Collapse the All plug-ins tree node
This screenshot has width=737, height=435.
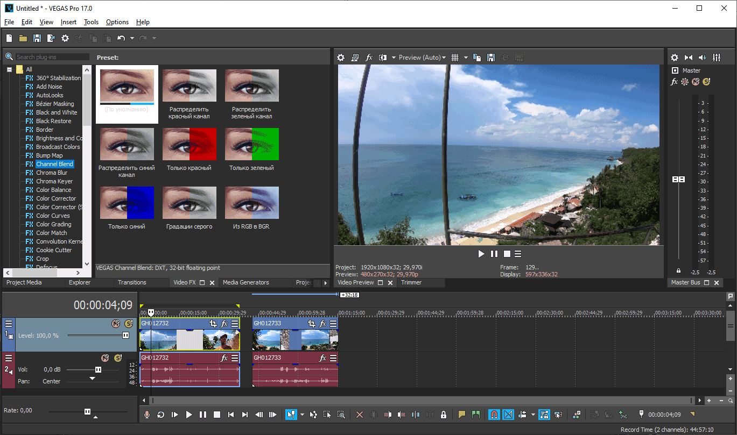[x=9, y=69]
